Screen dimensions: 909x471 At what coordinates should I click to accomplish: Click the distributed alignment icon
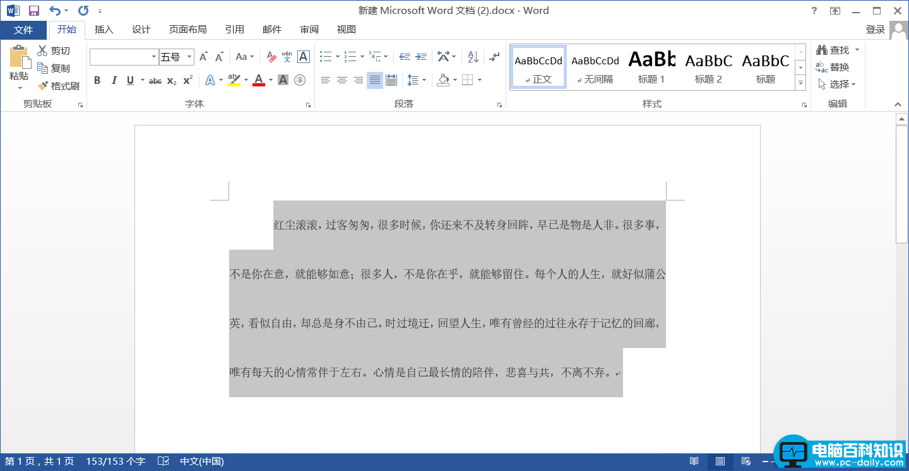click(391, 80)
